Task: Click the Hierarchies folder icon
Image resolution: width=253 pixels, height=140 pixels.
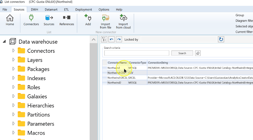Action: 21,105
